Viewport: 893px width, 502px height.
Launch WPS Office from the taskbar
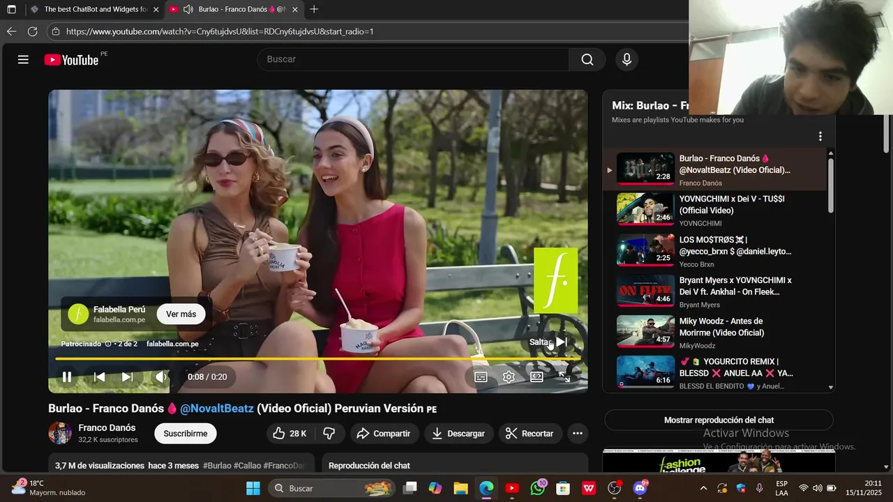coord(589,488)
